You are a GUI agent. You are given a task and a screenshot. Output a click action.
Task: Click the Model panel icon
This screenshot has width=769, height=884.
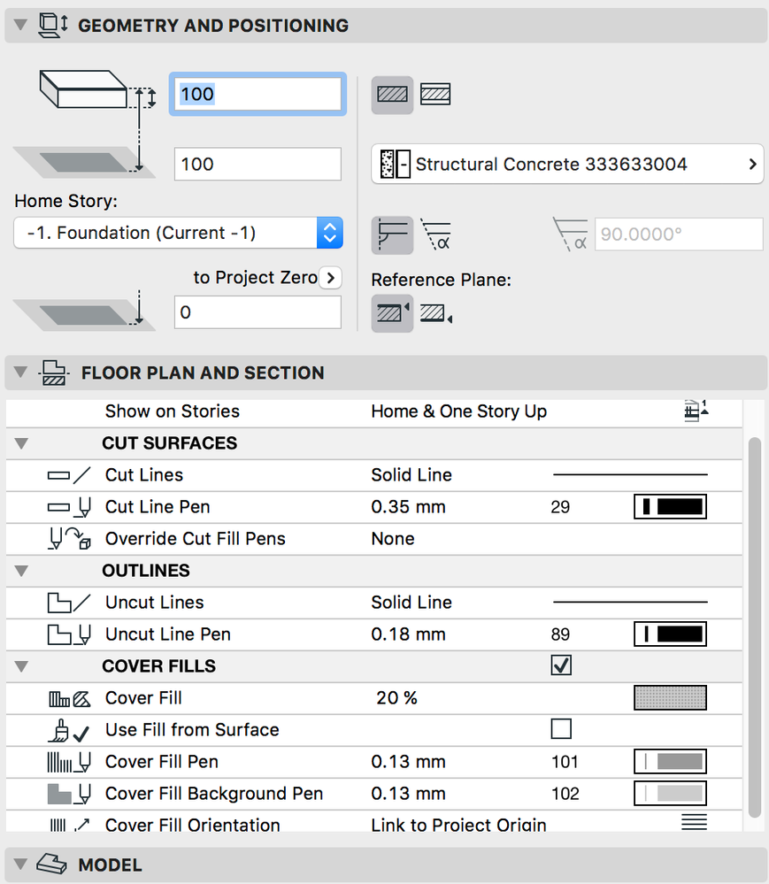point(52,865)
